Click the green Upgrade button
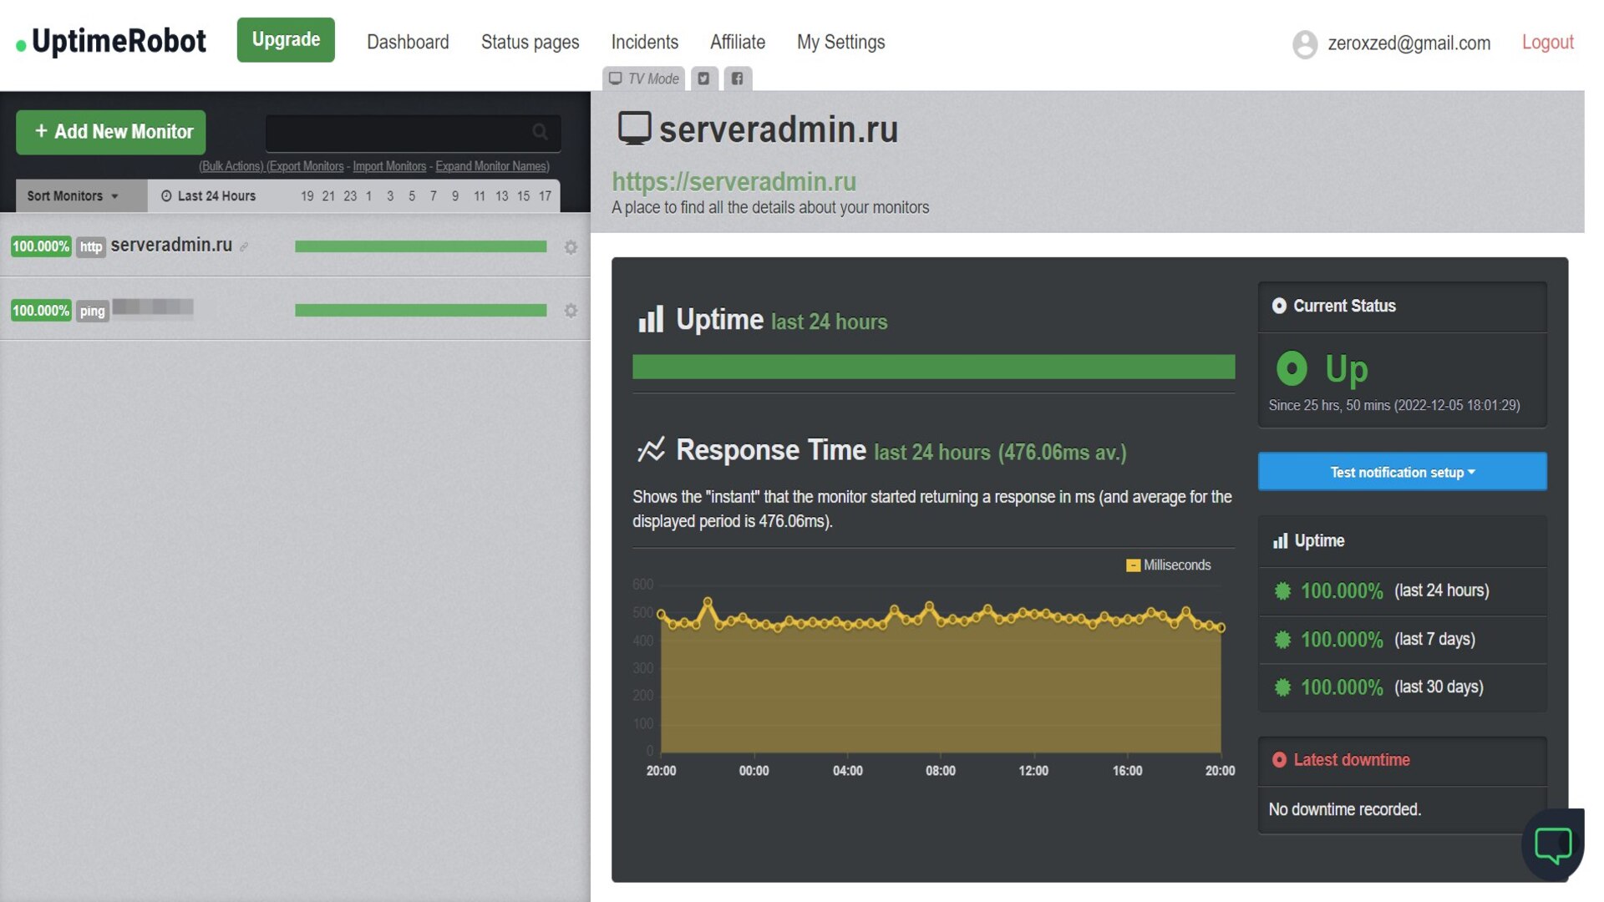Viewport: 1604px width, 902px height. pos(286,40)
